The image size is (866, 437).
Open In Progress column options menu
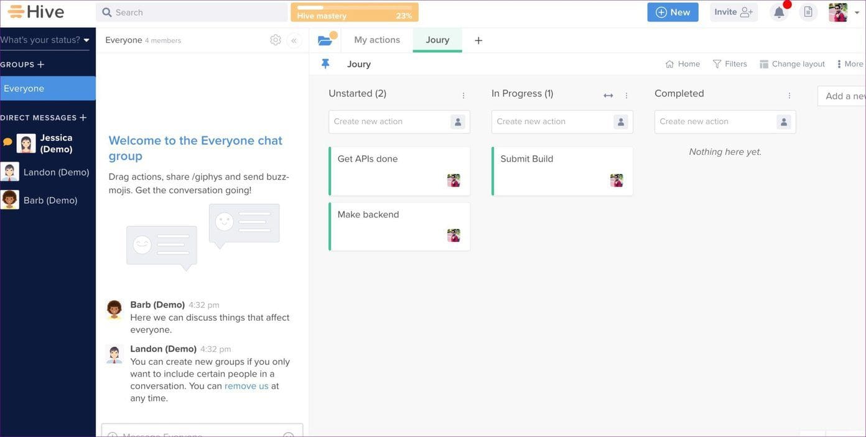tap(626, 95)
